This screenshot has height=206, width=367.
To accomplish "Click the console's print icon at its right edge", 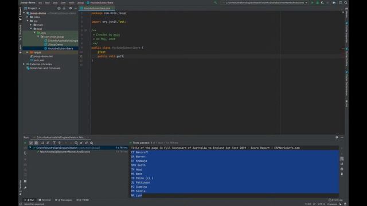I will 342,169.
